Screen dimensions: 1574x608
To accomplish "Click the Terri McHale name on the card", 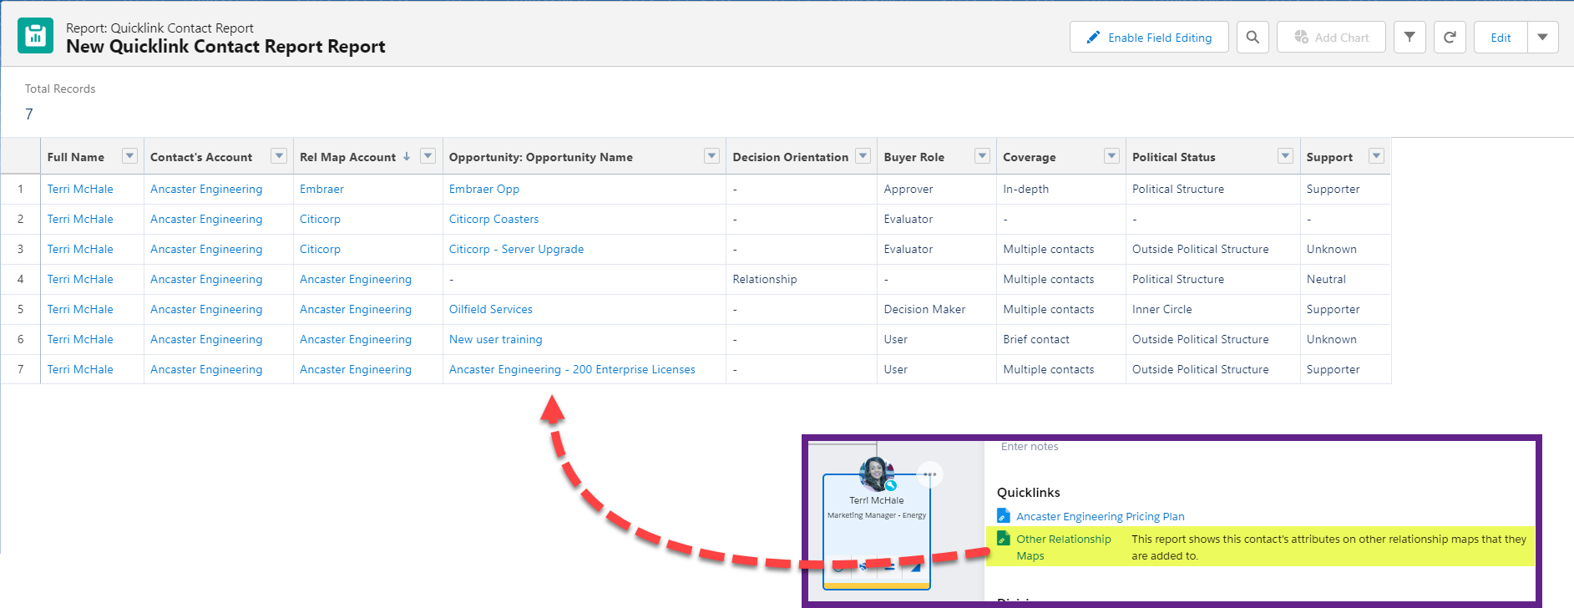I will [x=876, y=500].
